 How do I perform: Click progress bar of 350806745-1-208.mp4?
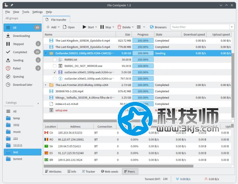tap(143, 91)
